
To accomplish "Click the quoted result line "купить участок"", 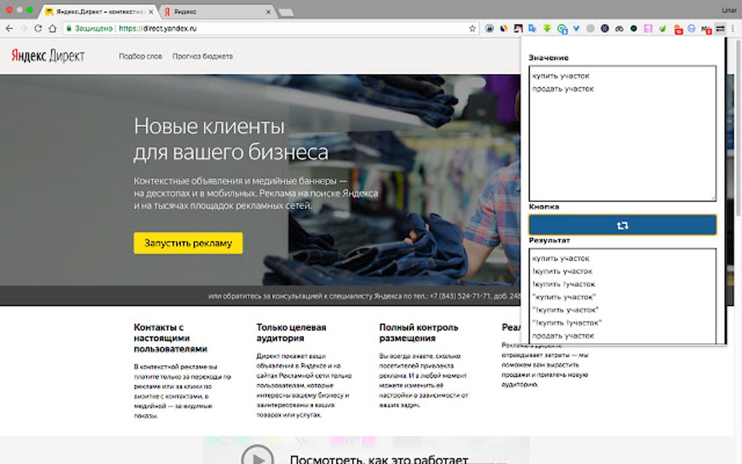I will [564, 297].
